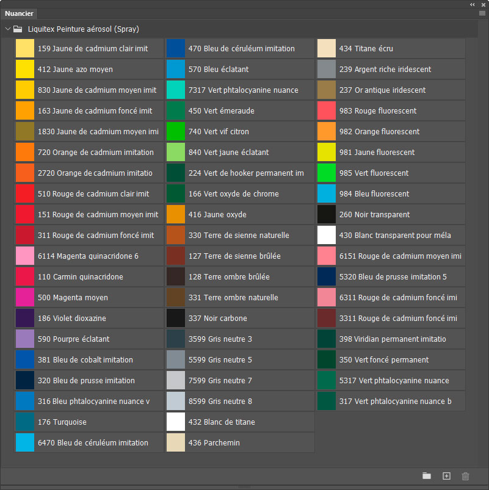Close the Nuancier panel with the X icon
The height and width of the screenshot is (490, 489).
point(482,4)
